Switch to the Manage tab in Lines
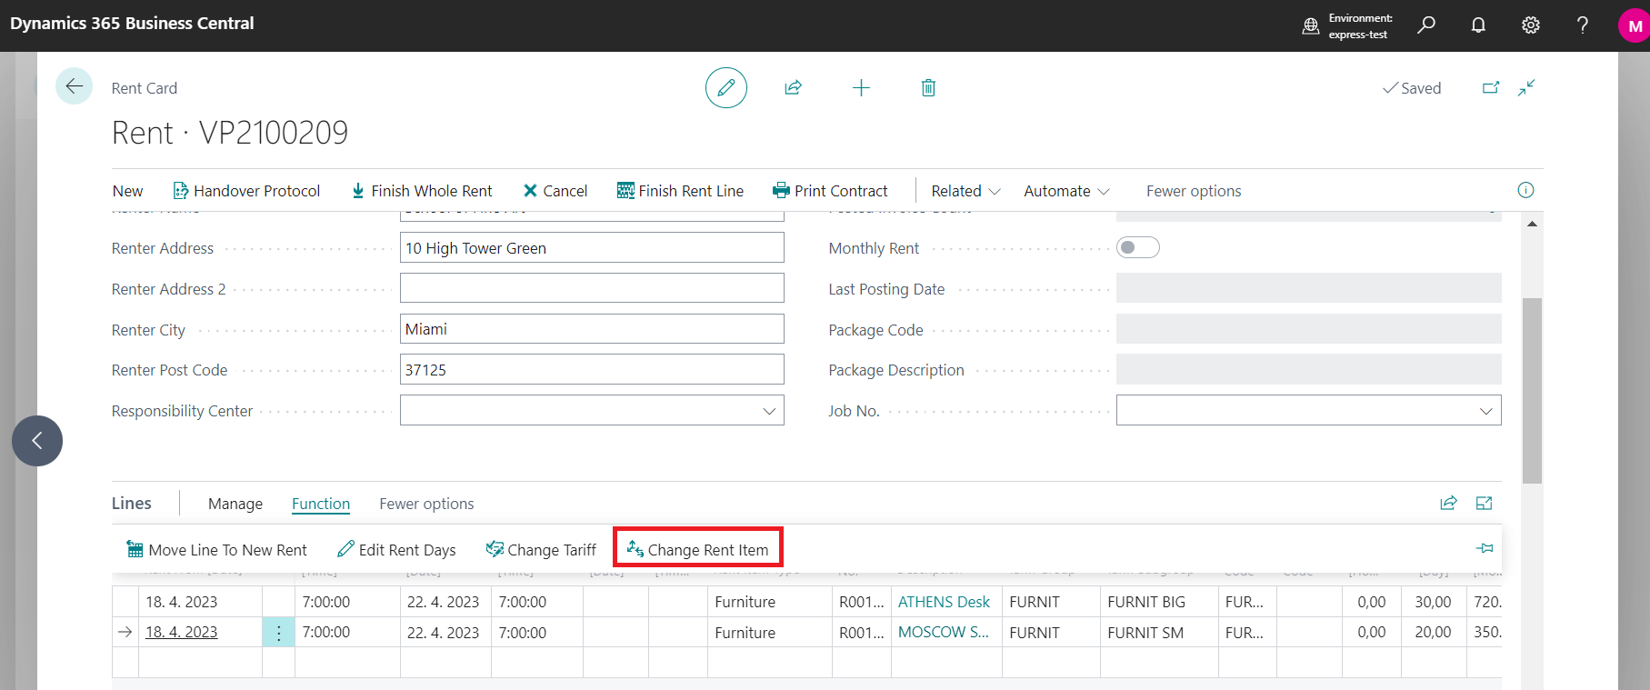Viewport: 1650px width, 690px height. point(235,504)
